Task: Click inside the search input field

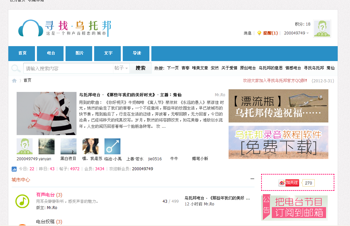Action: coord(67,68)
